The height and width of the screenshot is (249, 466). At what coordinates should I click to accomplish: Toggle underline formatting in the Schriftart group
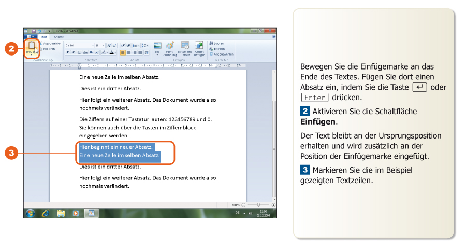[x=79, y=52]
